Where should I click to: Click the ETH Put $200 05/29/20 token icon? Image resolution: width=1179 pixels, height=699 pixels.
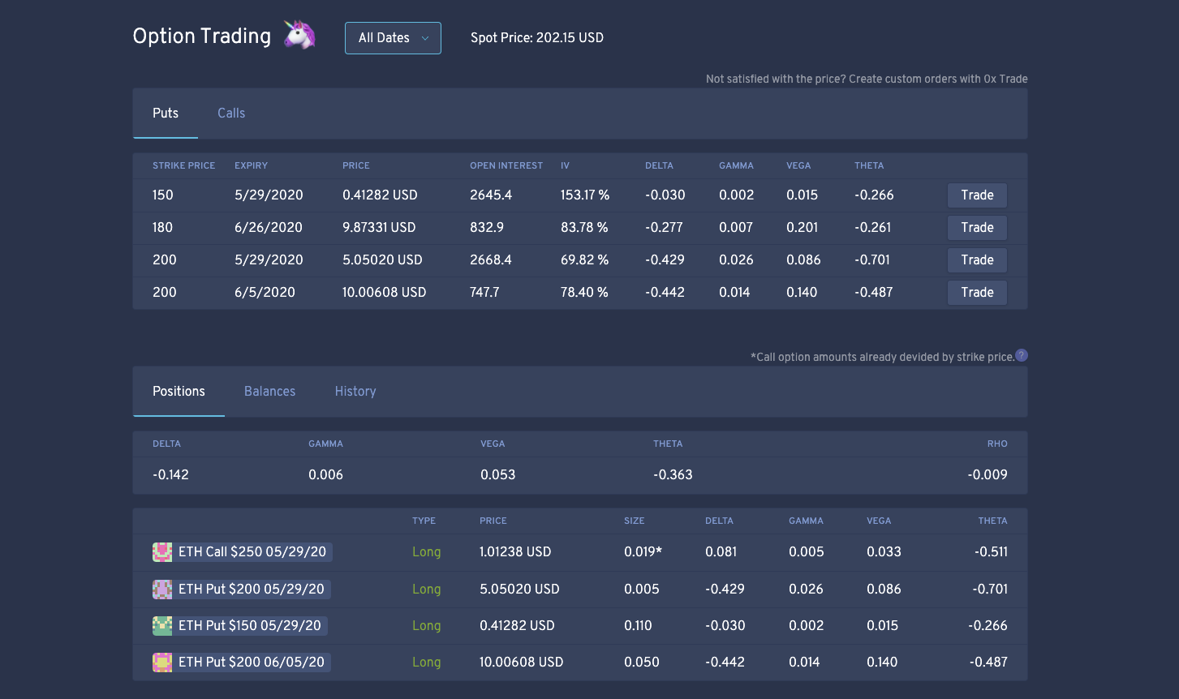coord(162,590)
